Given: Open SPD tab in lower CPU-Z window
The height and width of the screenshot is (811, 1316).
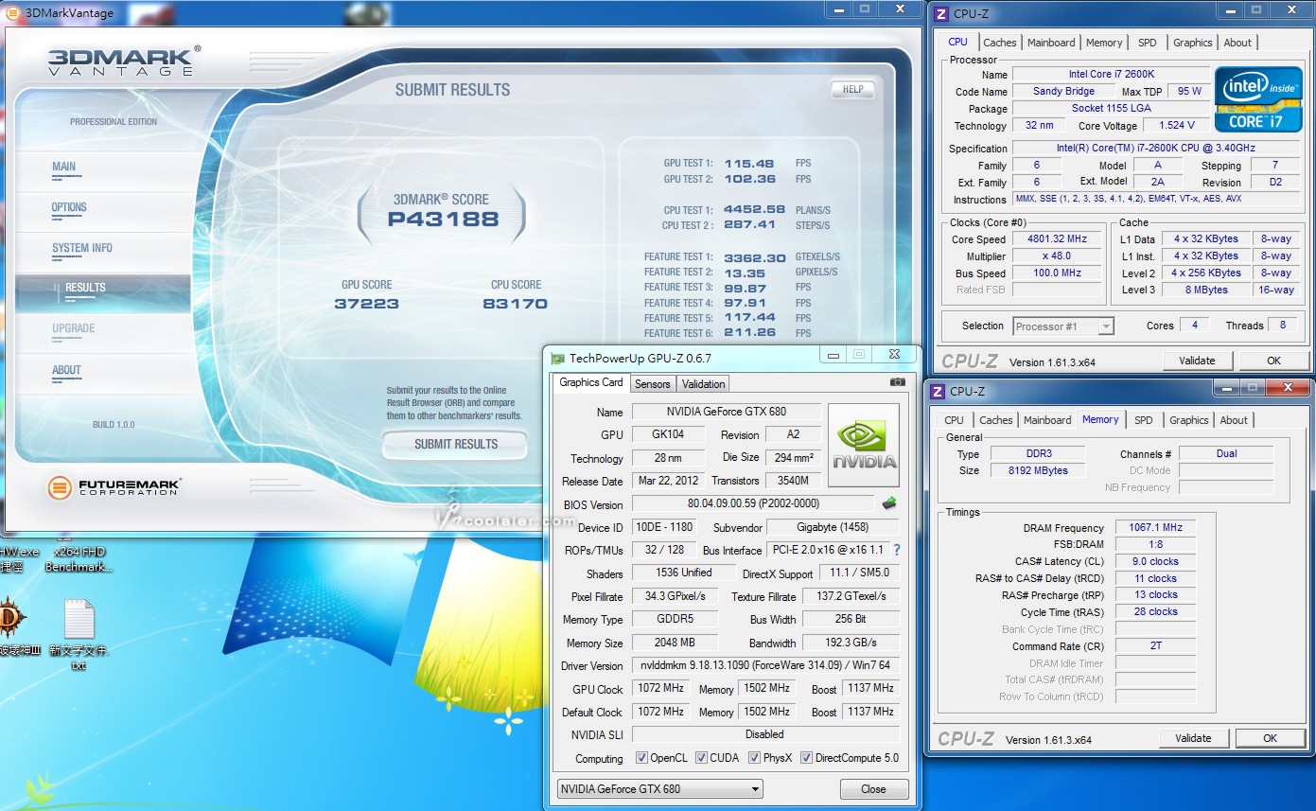Looking at the screenshot, I should (x=1143, y=420).
